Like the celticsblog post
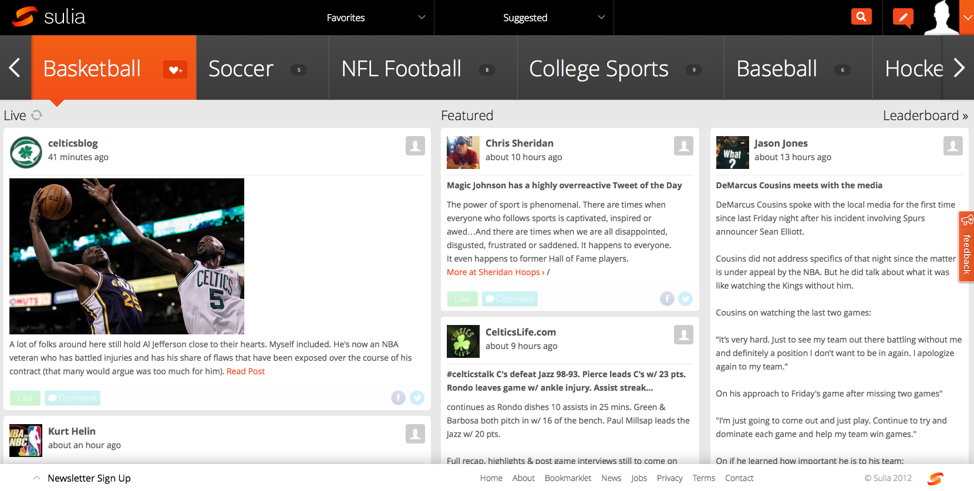Viewport: 974px width, 491px height. [25, 398]
